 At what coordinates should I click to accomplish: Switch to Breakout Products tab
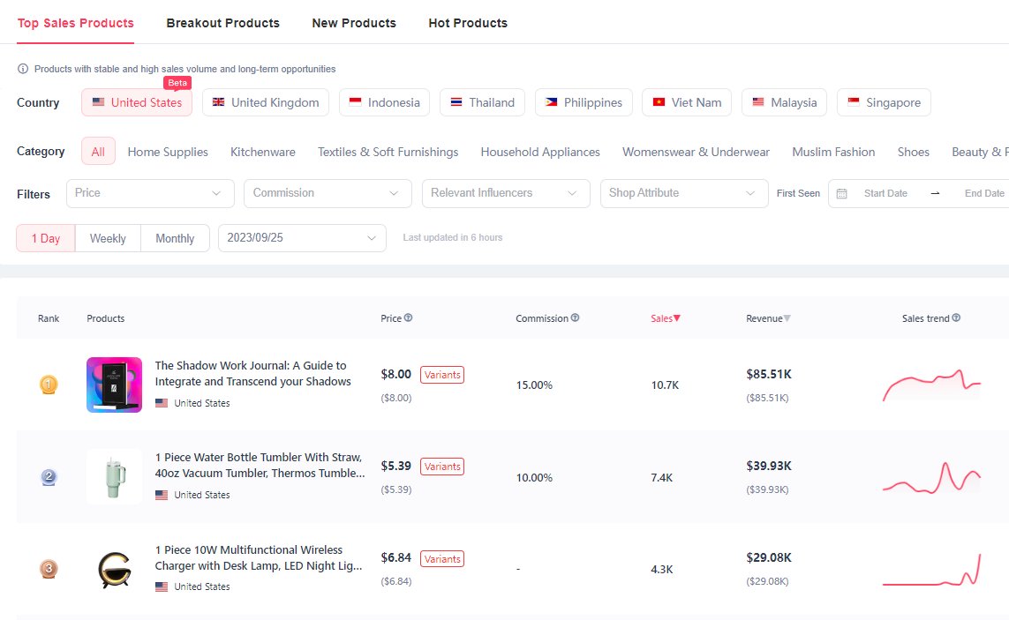pyautogui.click(x=222, y=23)
